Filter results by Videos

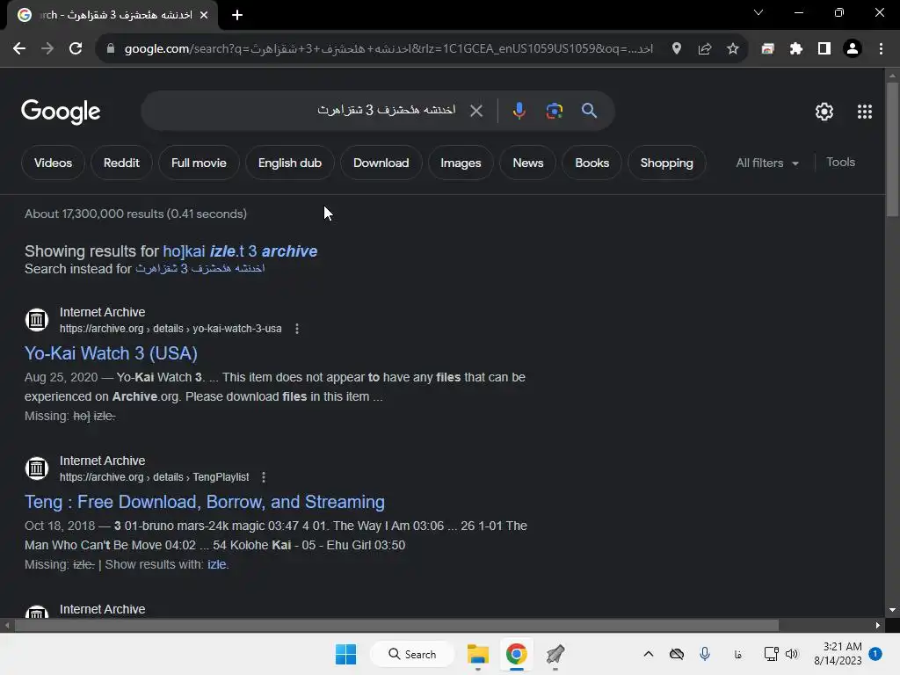(x=53, y=163)
